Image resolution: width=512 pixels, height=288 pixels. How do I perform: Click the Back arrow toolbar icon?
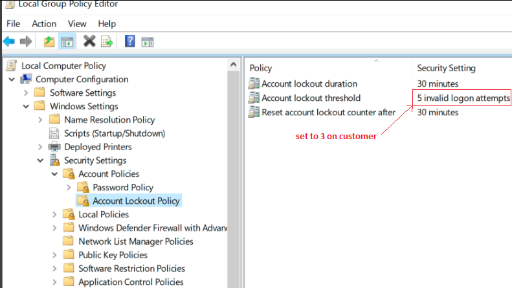(9, 41)
